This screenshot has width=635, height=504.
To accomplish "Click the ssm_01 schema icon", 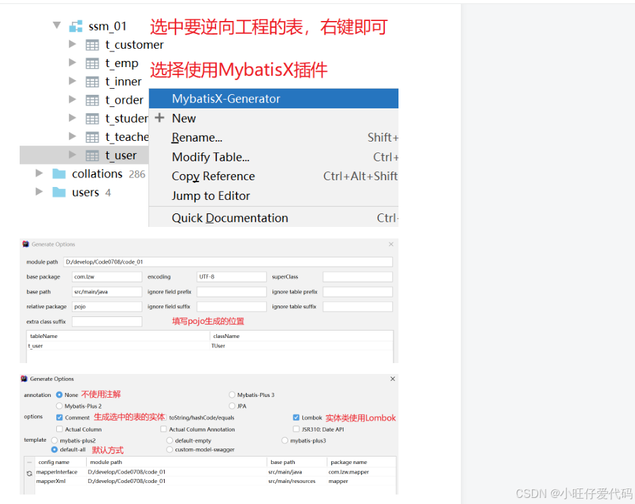I will click(x=76, y=26).
